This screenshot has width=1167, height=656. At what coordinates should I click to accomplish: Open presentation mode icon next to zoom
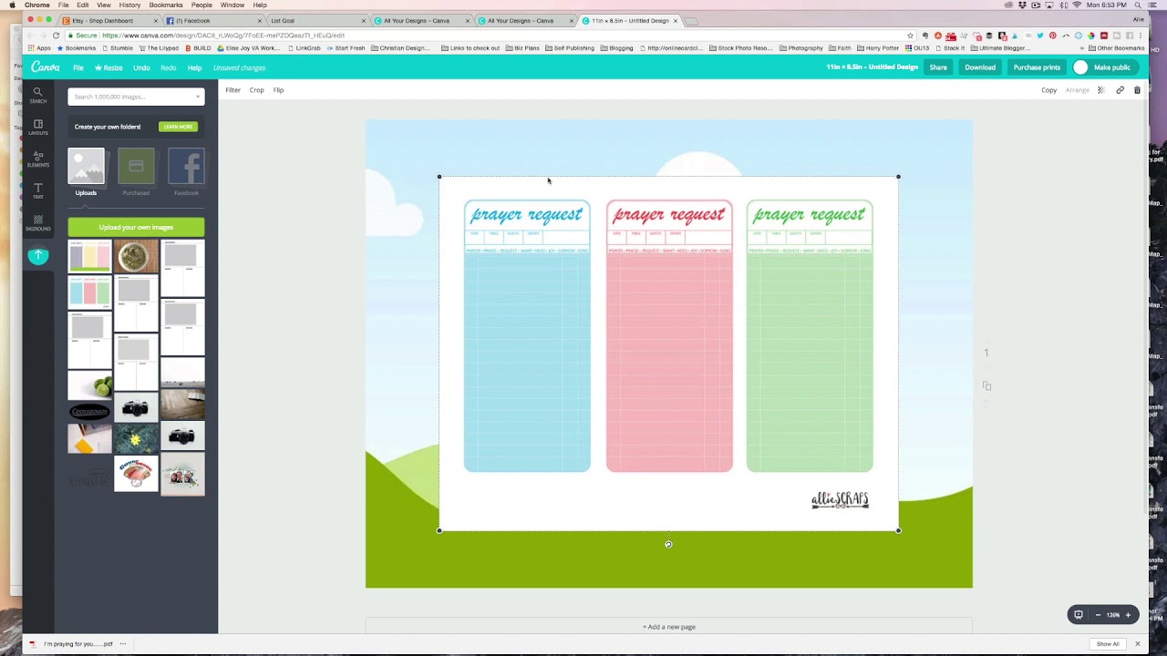(x=1078, y=615)
